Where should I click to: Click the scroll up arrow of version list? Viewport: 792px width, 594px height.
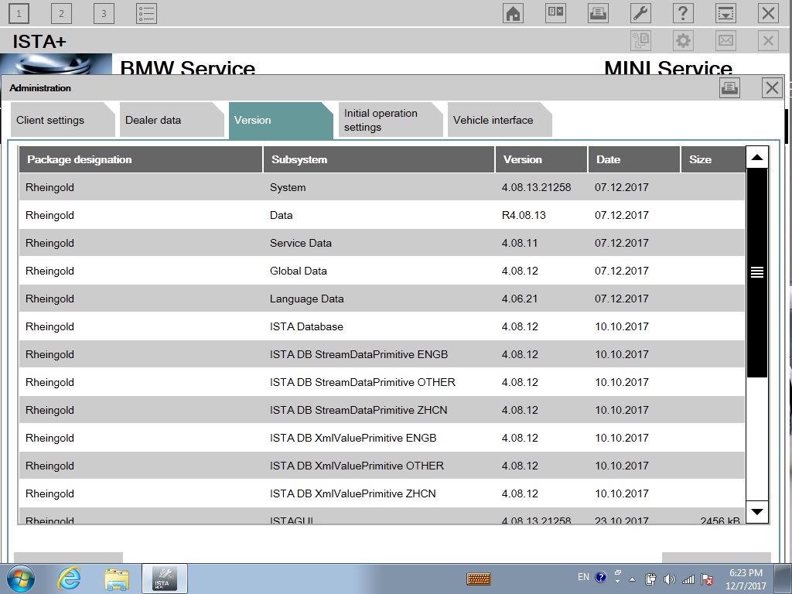pos(756,158)
